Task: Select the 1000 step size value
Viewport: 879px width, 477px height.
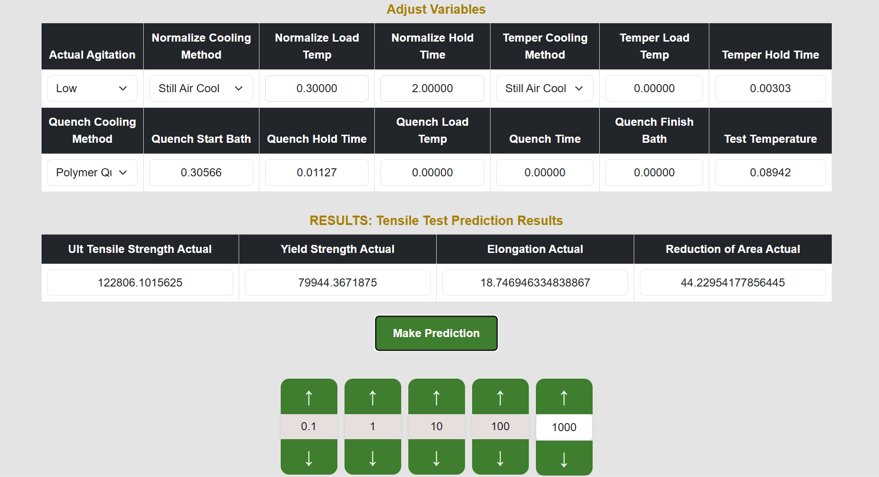Action: pyautogui.click(x=564, y=427)
